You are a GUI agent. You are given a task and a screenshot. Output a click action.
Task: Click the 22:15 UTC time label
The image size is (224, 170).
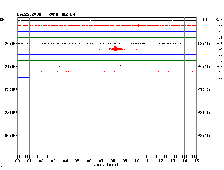[204, 113]
